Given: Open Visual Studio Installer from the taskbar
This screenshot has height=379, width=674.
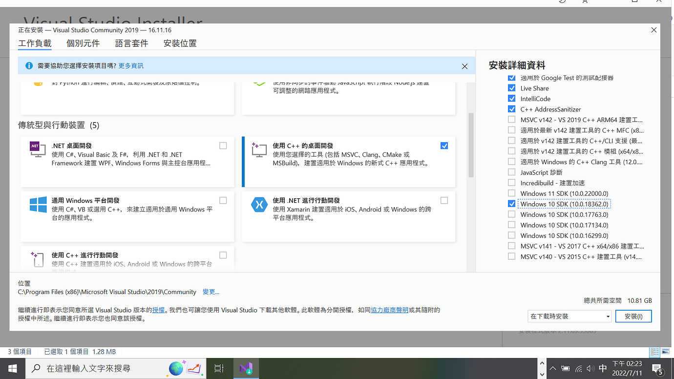Looking at the screenshot, I should click(246, 368).
